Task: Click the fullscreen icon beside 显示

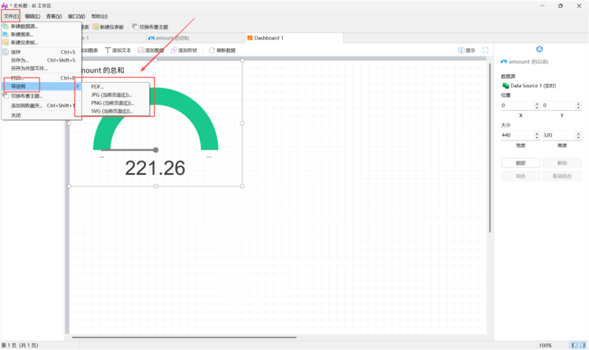Action: tap(485, 50)
